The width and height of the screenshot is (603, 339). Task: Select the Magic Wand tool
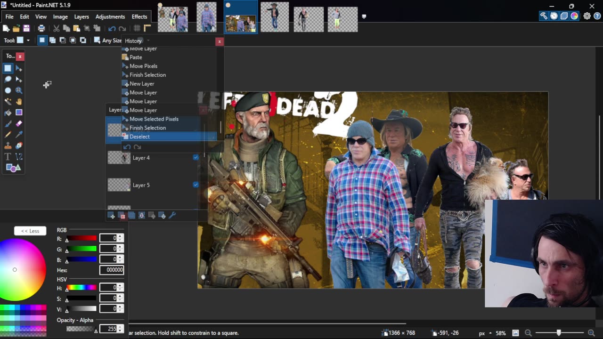coord(8,101)
